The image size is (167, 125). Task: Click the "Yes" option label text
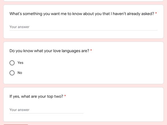(20, 63)
